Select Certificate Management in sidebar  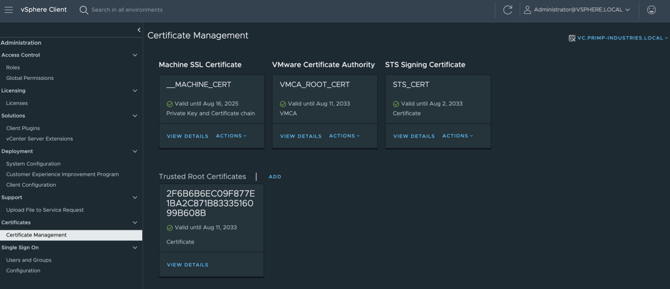[71, 235]
